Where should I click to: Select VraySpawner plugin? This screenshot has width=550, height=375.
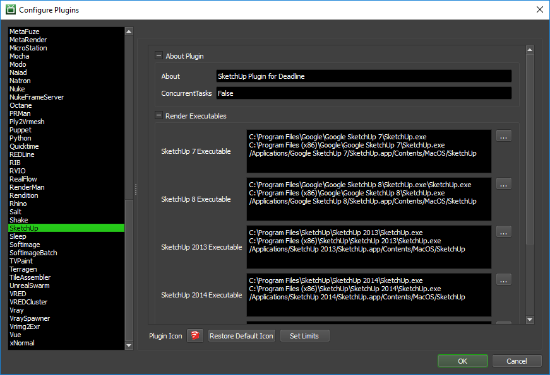pos(66,318)
